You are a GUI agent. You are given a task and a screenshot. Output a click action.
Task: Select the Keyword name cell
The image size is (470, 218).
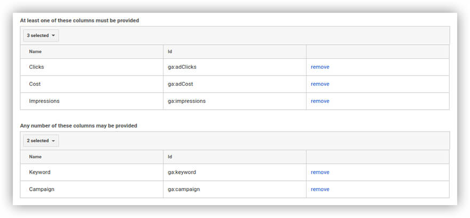[x=40, y=172]
